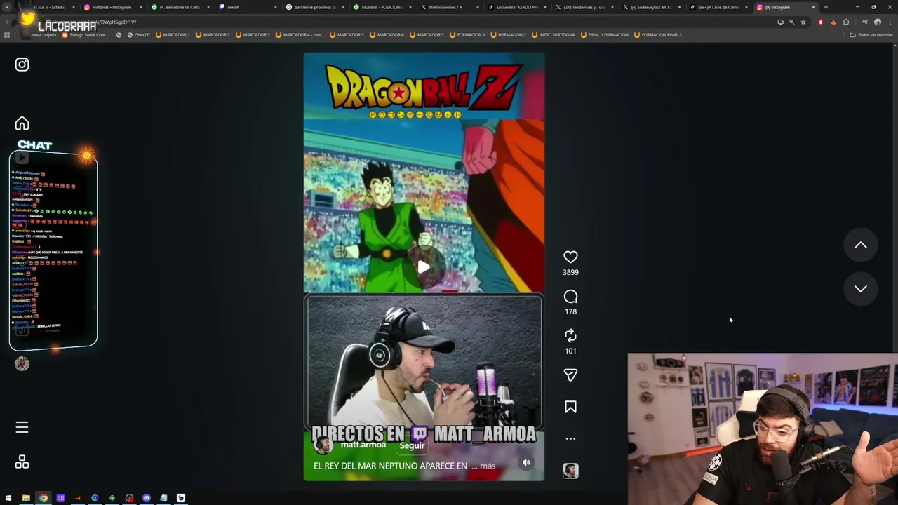Open MARCADOR 5 bookmark

pos(347,35)
